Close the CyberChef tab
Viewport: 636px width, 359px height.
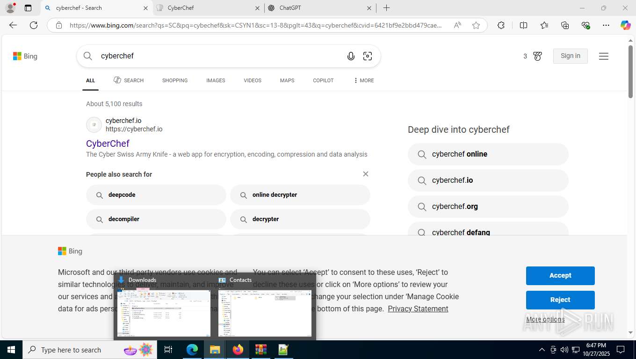258,8
